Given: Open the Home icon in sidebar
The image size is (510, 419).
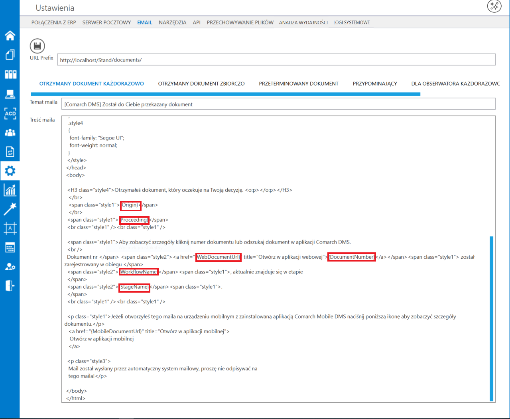Looking at the screenshot, I should click(x=10, y=35).
